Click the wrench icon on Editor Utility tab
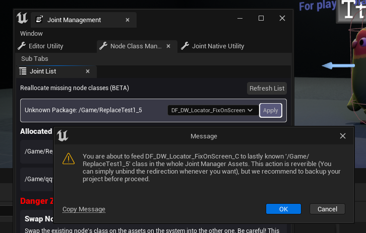The height and width of the screenshot is (233, 366). (21, 46)
